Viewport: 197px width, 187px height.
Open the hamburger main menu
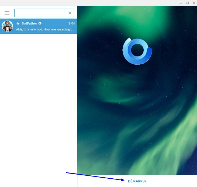click(x=7, y=13)
